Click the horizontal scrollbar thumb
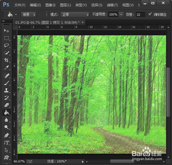The height and width of the screenshot is (165, 172). 122,161
